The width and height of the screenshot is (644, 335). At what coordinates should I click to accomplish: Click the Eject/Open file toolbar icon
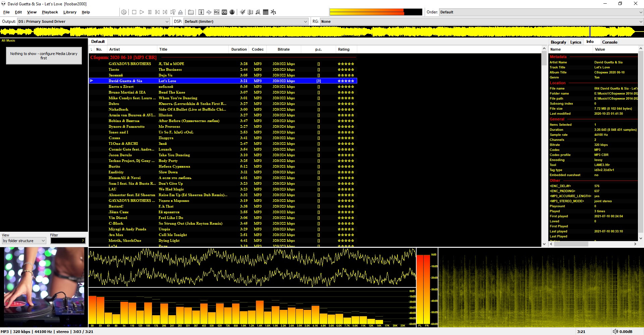(x=180, y=12)
